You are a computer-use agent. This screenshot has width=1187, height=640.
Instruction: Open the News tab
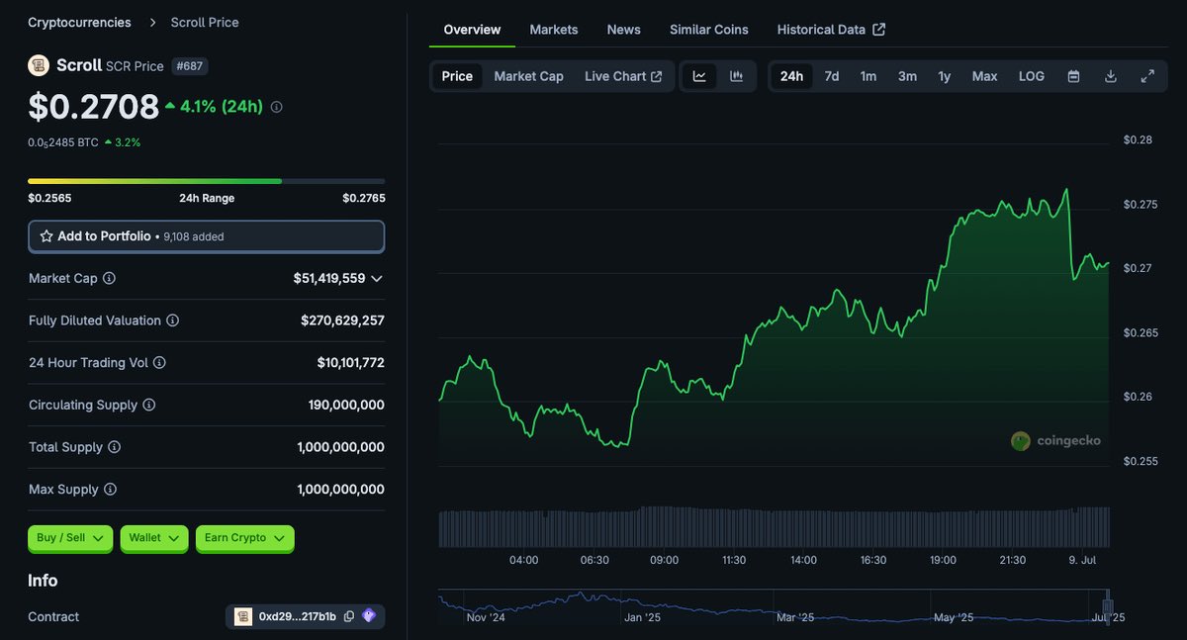pyautogui.click(x=624, y=30)
